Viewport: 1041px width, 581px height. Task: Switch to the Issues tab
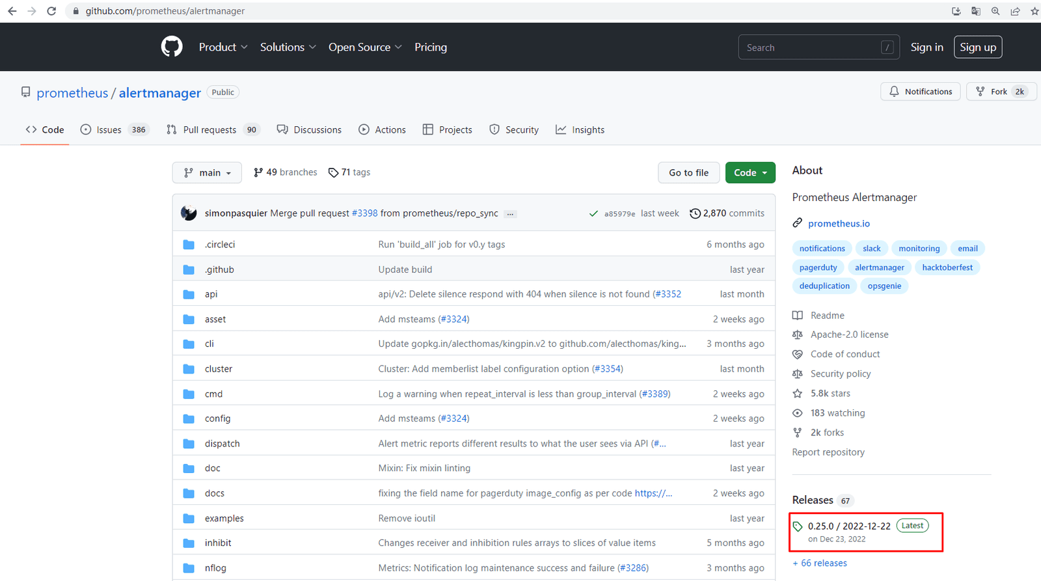115,129
